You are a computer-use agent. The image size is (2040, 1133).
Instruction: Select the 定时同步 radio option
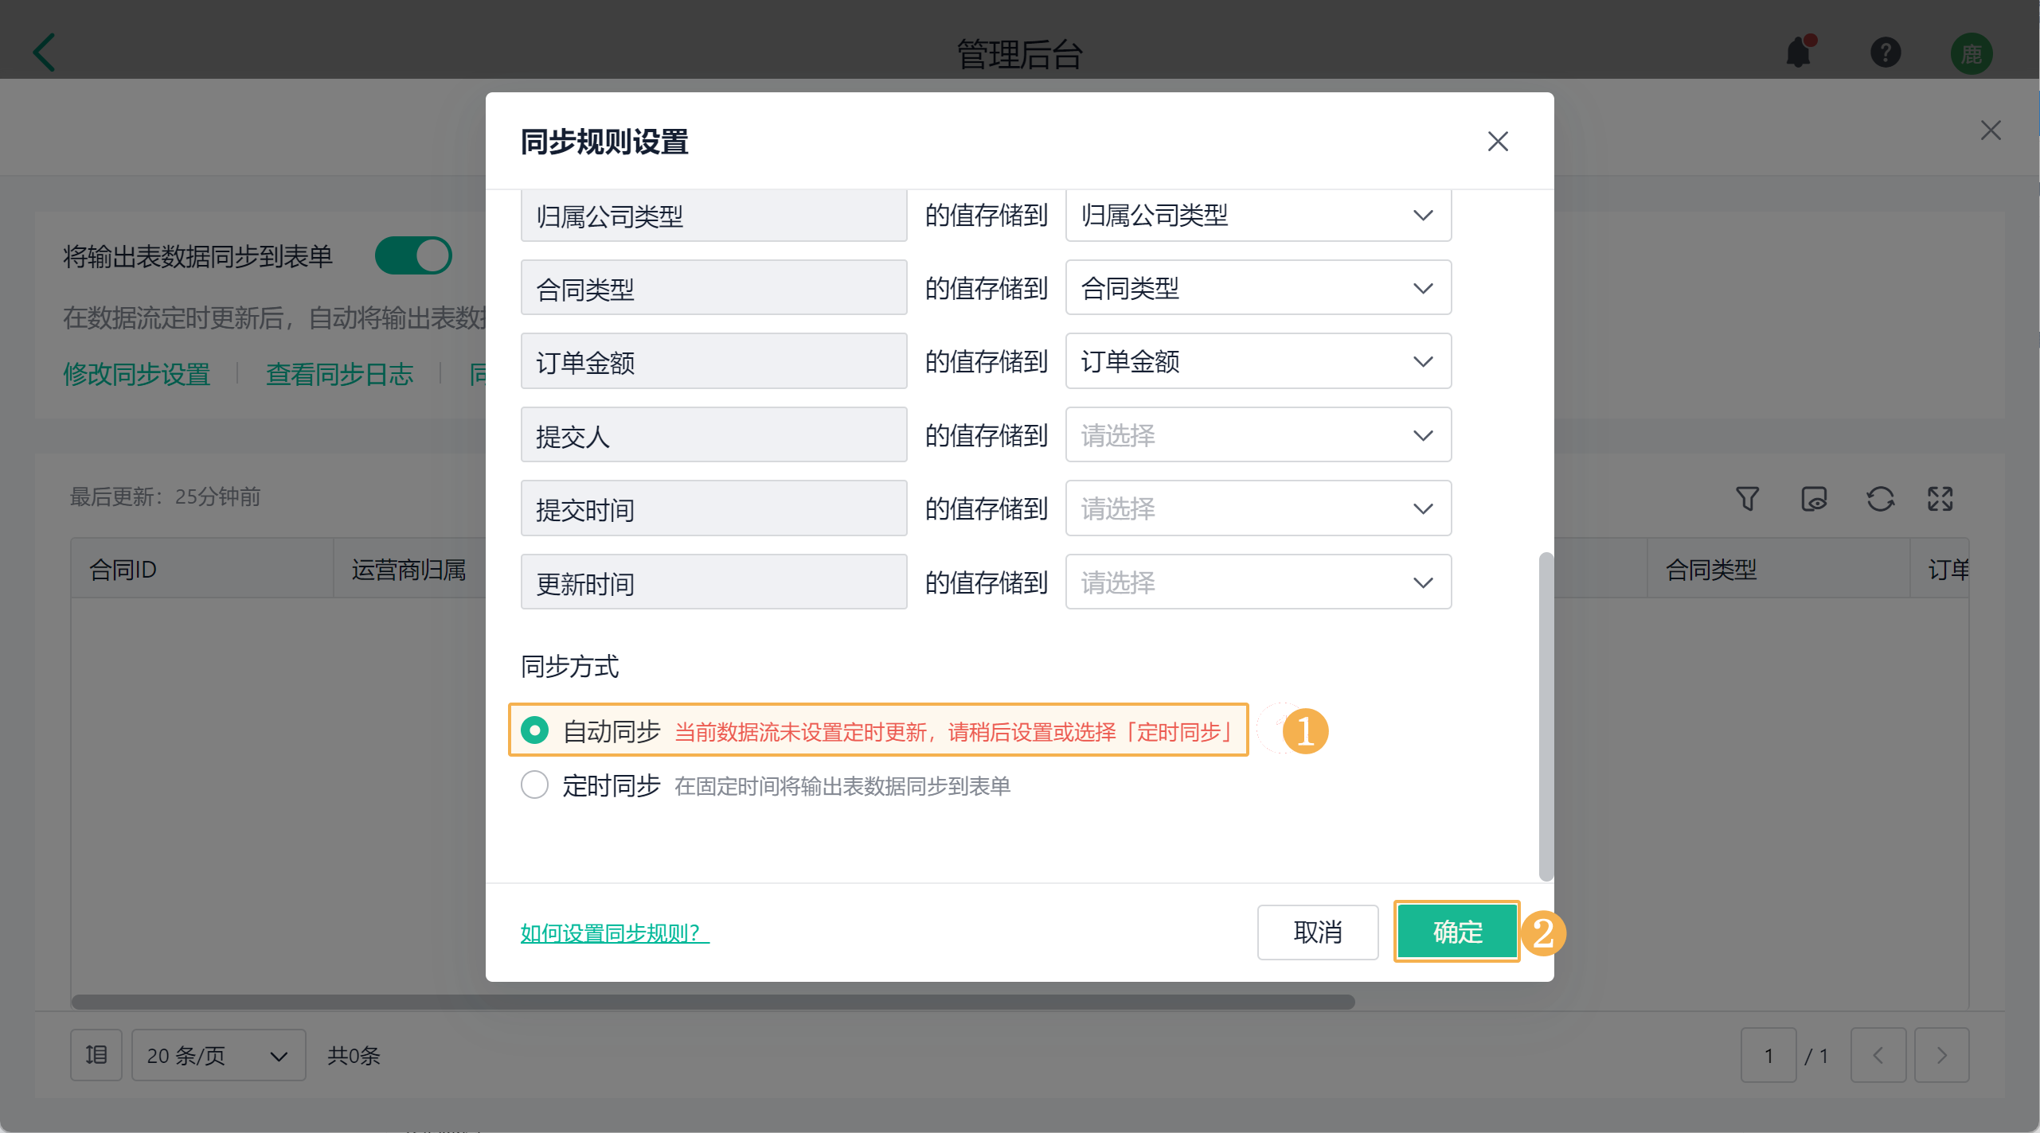(534, 785)
